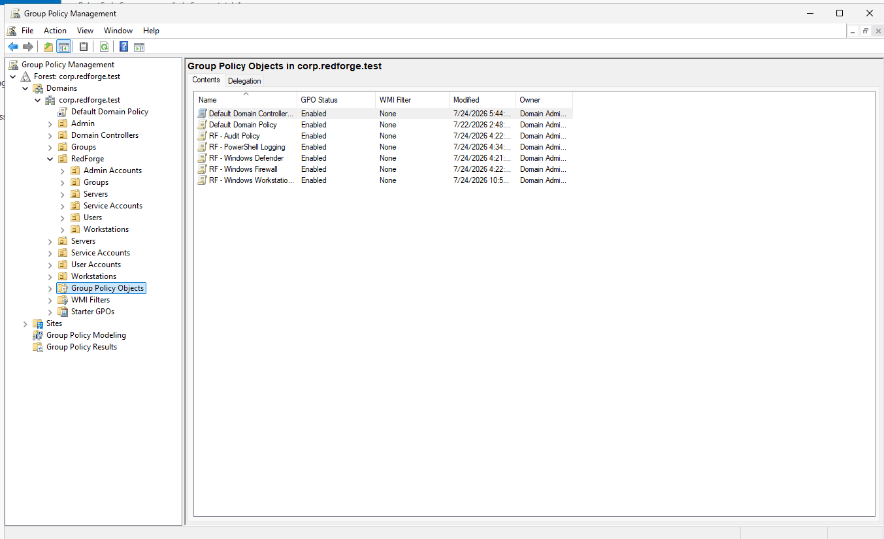The height and width of the screenshot is (539, 884).
Task: Expand the Domain Controllers OU
Action: tap(50, 135)
